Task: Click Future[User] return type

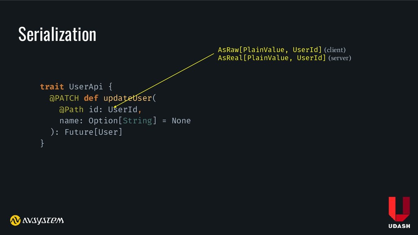Action: click(x=93, y=132)
